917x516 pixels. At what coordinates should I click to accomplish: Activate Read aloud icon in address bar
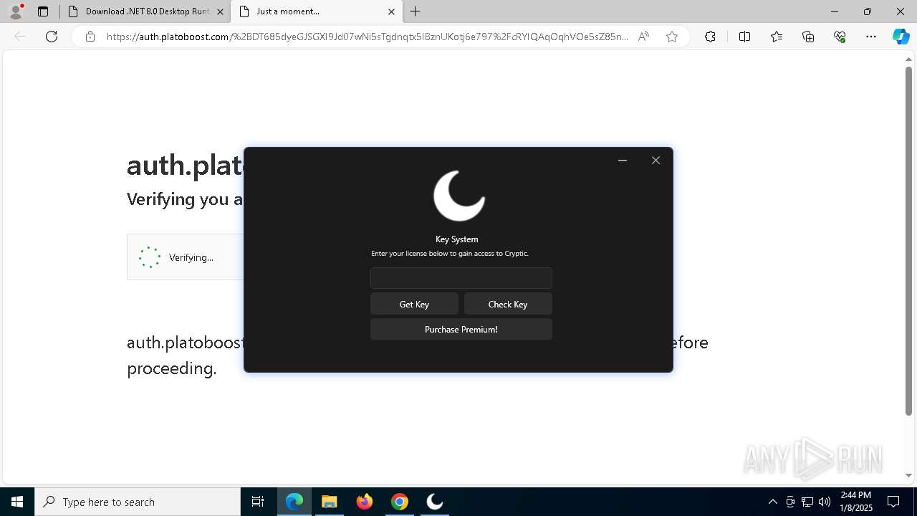click(643, 37)
